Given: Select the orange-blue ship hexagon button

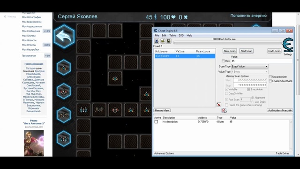Looking at the screenshot, I should [x=64, y=67].
